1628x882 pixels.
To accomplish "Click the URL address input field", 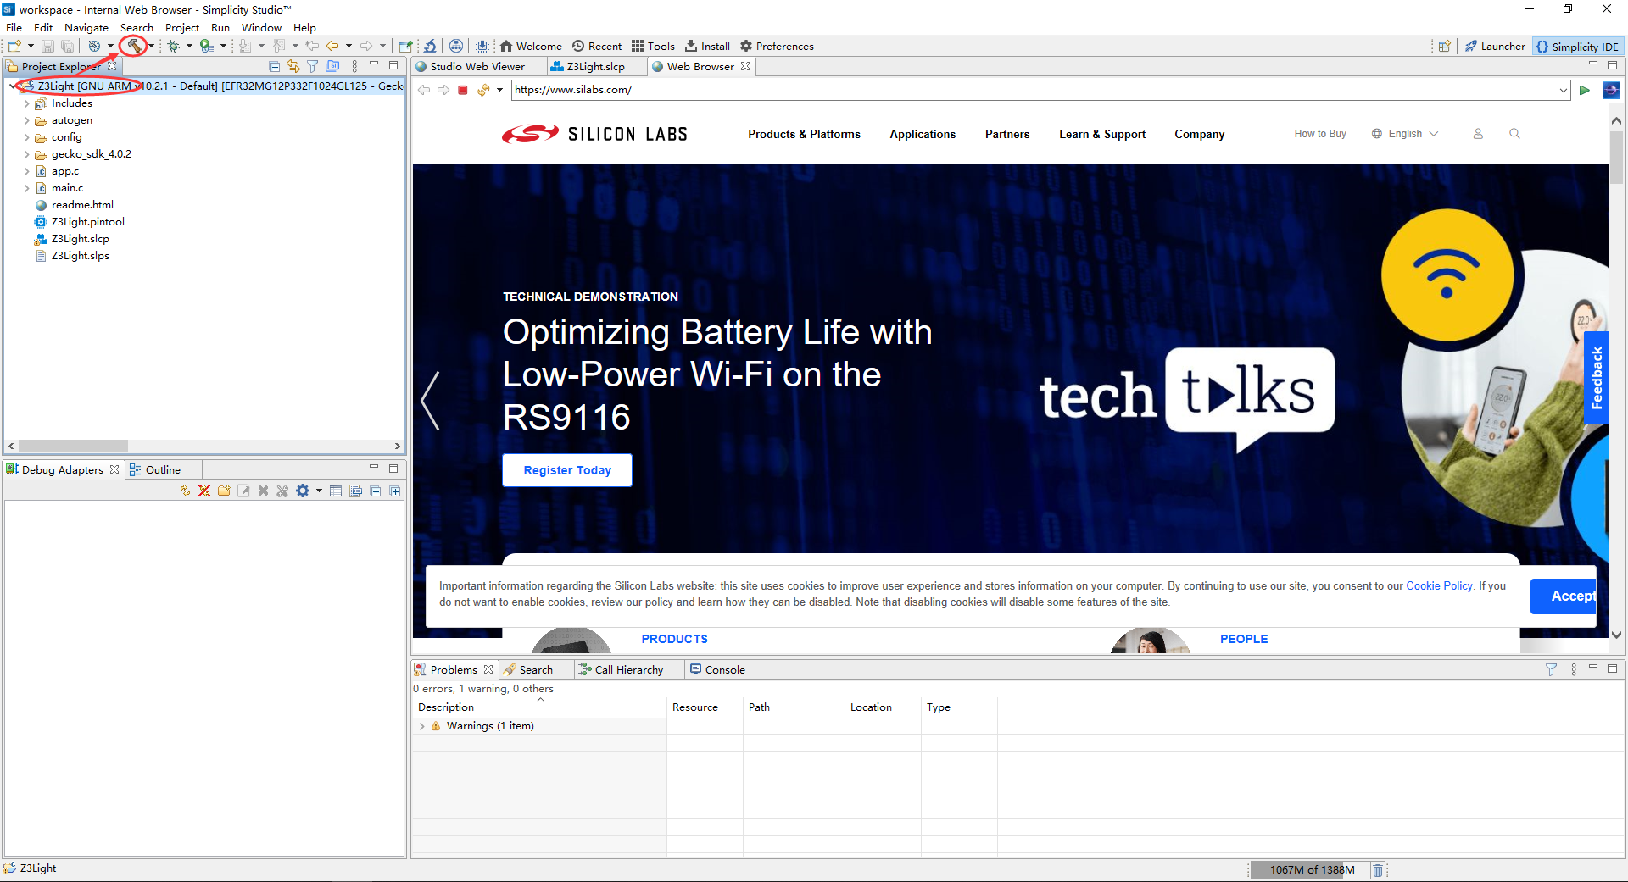I will pyautogui.click(x=1034, y=90).
